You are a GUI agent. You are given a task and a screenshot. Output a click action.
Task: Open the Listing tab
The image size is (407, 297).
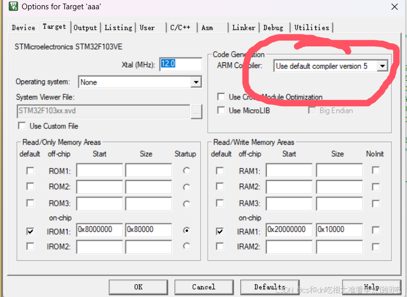(118, 27)
